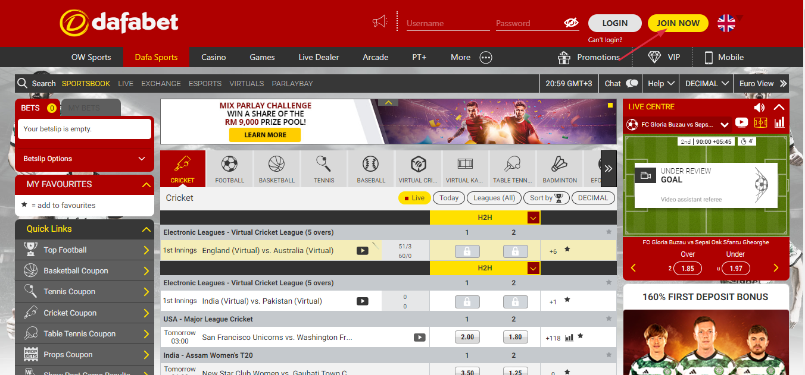The width and height of the screenshot is (805, 375).
Task: Click the JOIN NOW button
Action: 678,23
